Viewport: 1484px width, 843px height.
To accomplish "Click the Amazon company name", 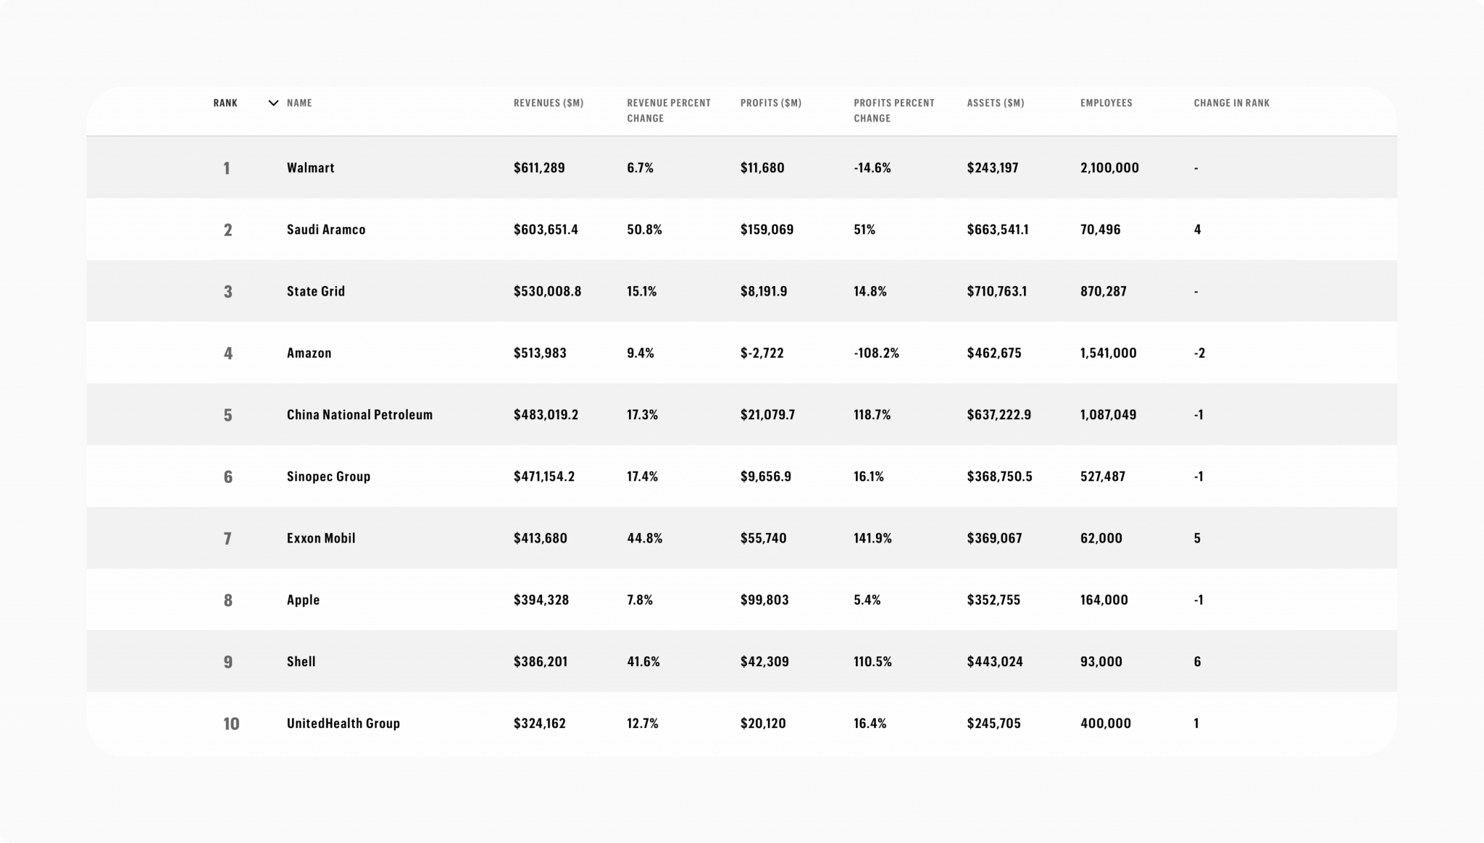I will coord(309,353).
